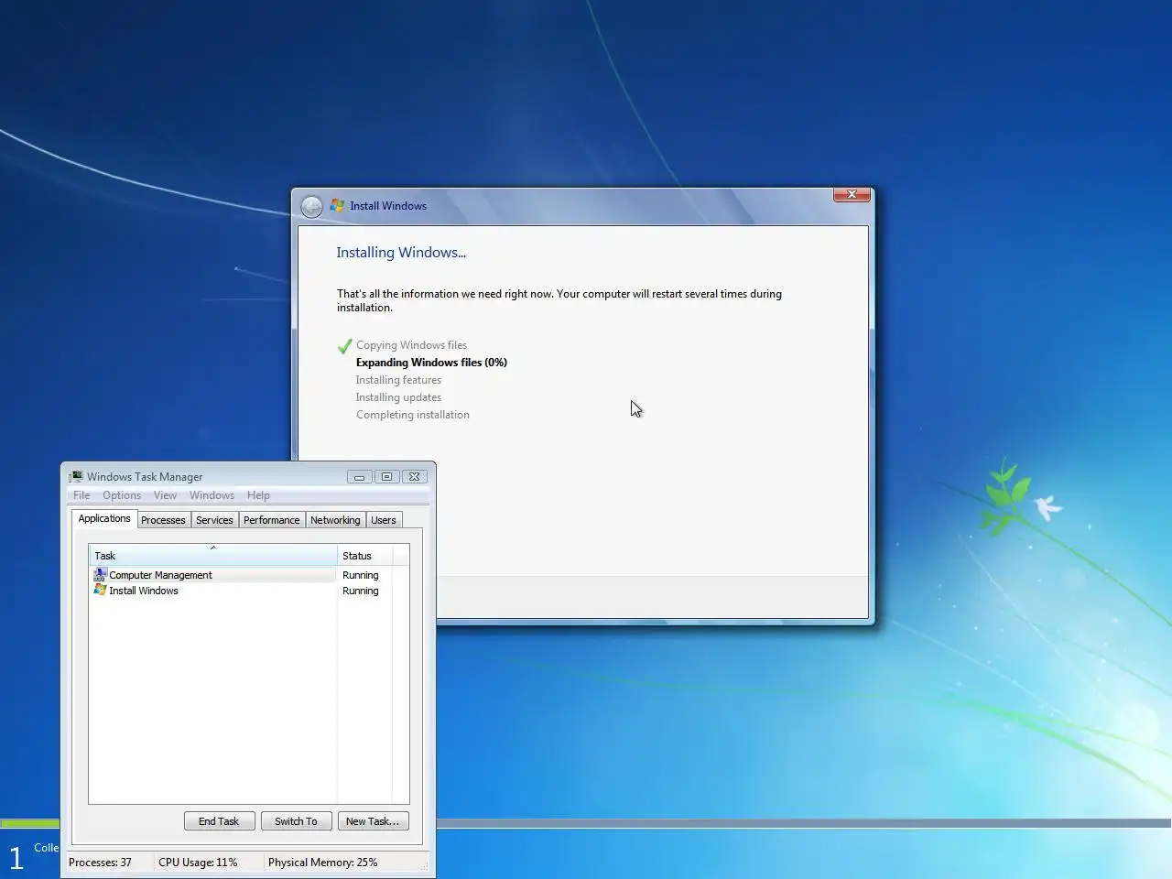
Task: Open the View menu in Task Manager
Action: (x=165, y=495)
